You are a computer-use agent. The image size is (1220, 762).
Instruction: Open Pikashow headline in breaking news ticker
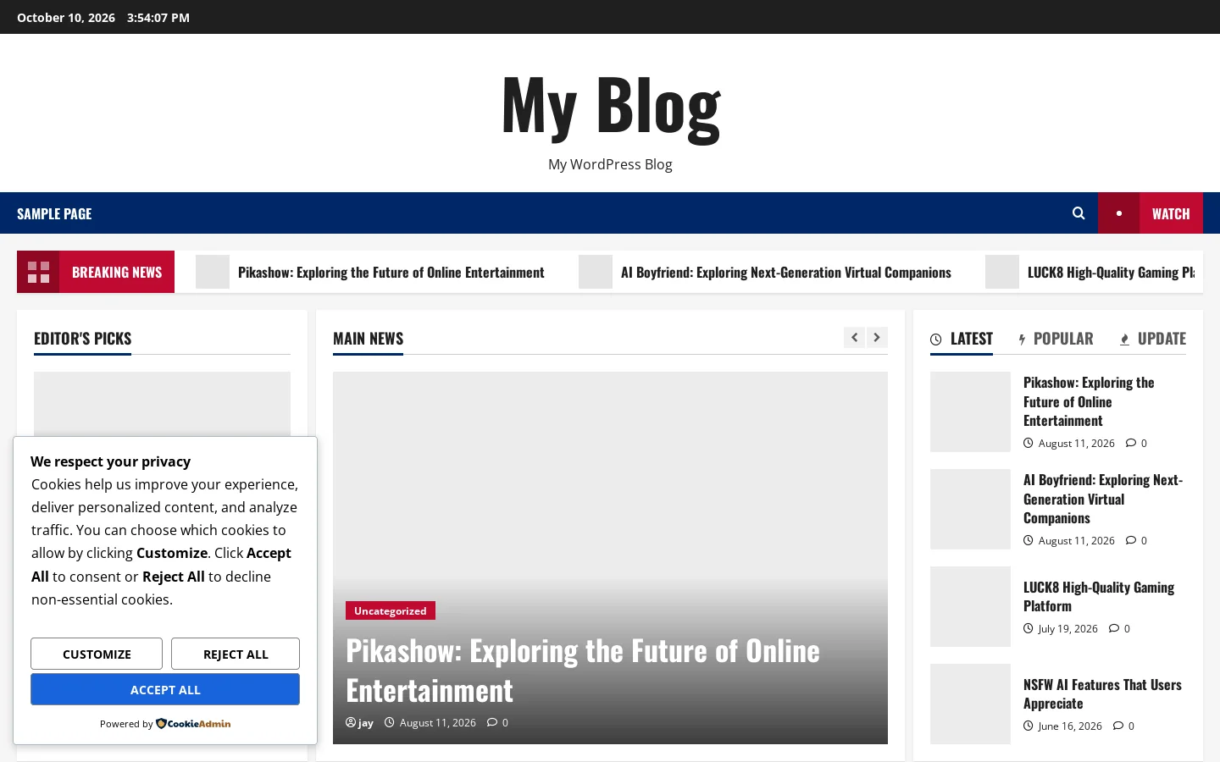(x=391, y=272)
